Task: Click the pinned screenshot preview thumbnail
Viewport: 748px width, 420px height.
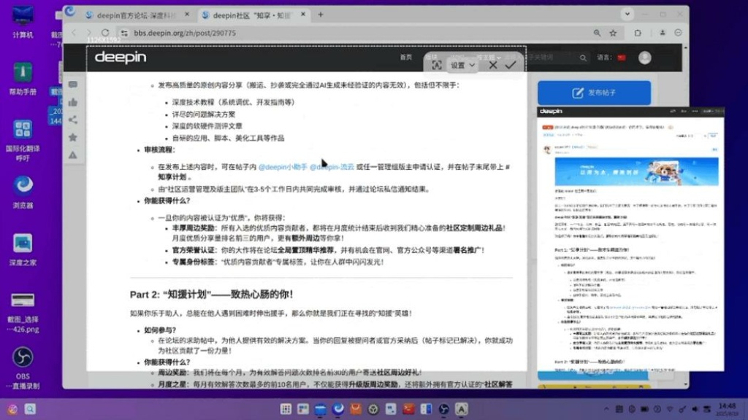Action: pyautogui.click(x=631, y=239)
